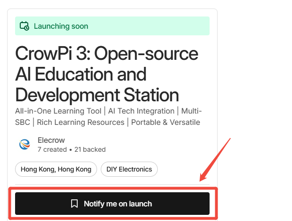Open the Elecrow creator avatar

(x=24, y=144)
